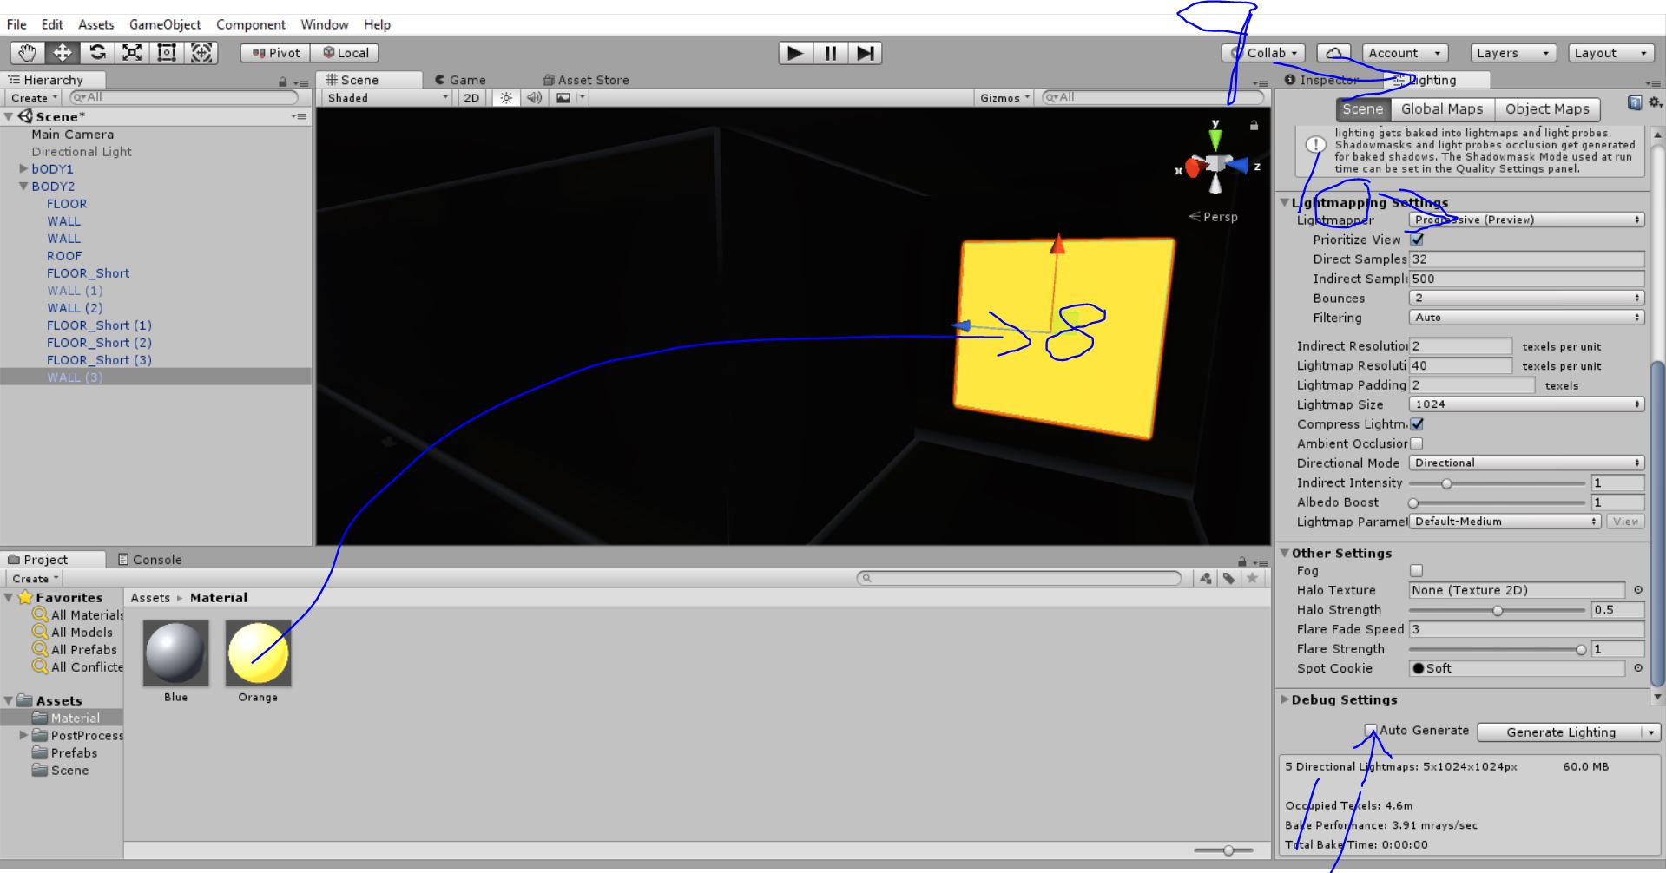Start Play mode
This screenshot has height=873, width=1666.
pyautogui.click(x=795, y=53)
